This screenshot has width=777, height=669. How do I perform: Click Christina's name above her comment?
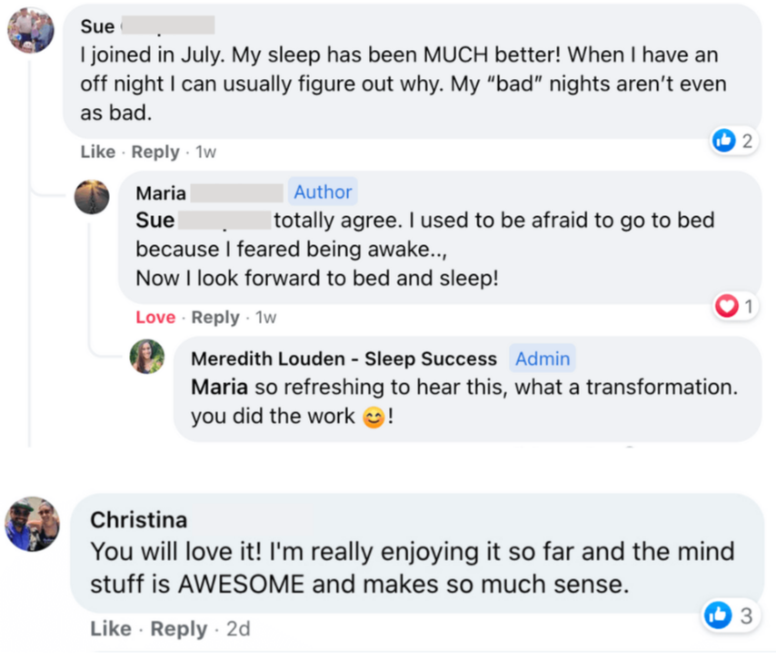click(139, 519)
